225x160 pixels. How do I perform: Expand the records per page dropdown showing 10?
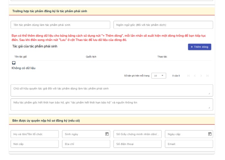pyautogui.click(x=159, y=76)
